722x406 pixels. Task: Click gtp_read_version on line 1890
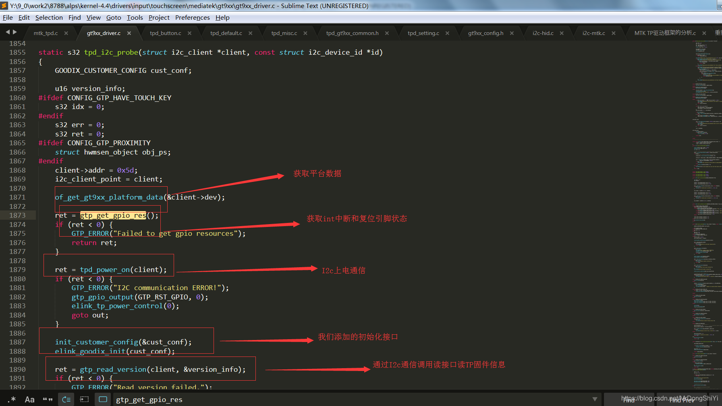point(113,369)
